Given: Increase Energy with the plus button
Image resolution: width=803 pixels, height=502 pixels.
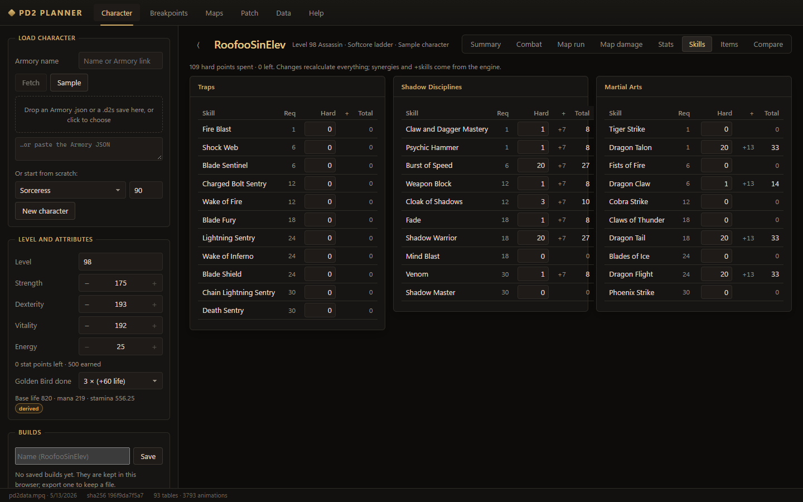Looking at the screenshot, I should click(x=154, y=347).
